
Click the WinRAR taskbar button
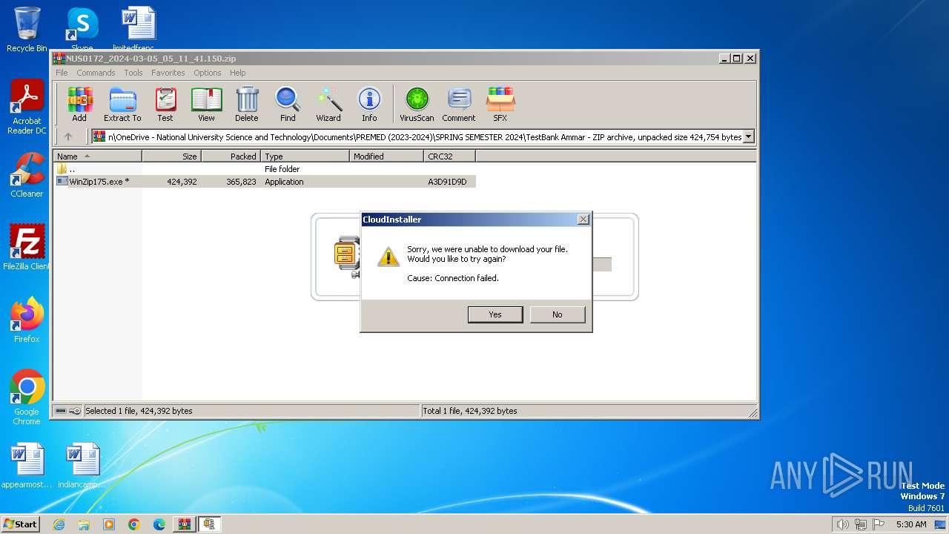pos(184,524)
